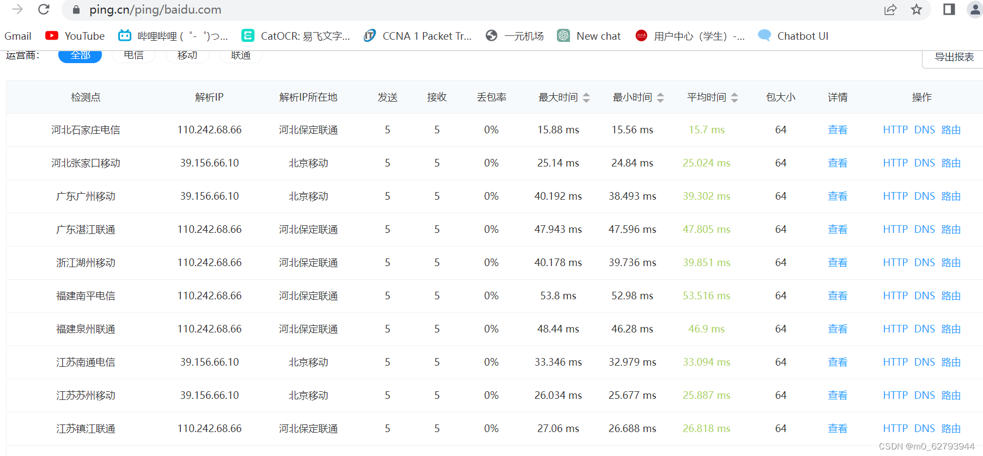Click the 解析IP所在地 column header
The image size is (983, 456).
click(308, 97)
